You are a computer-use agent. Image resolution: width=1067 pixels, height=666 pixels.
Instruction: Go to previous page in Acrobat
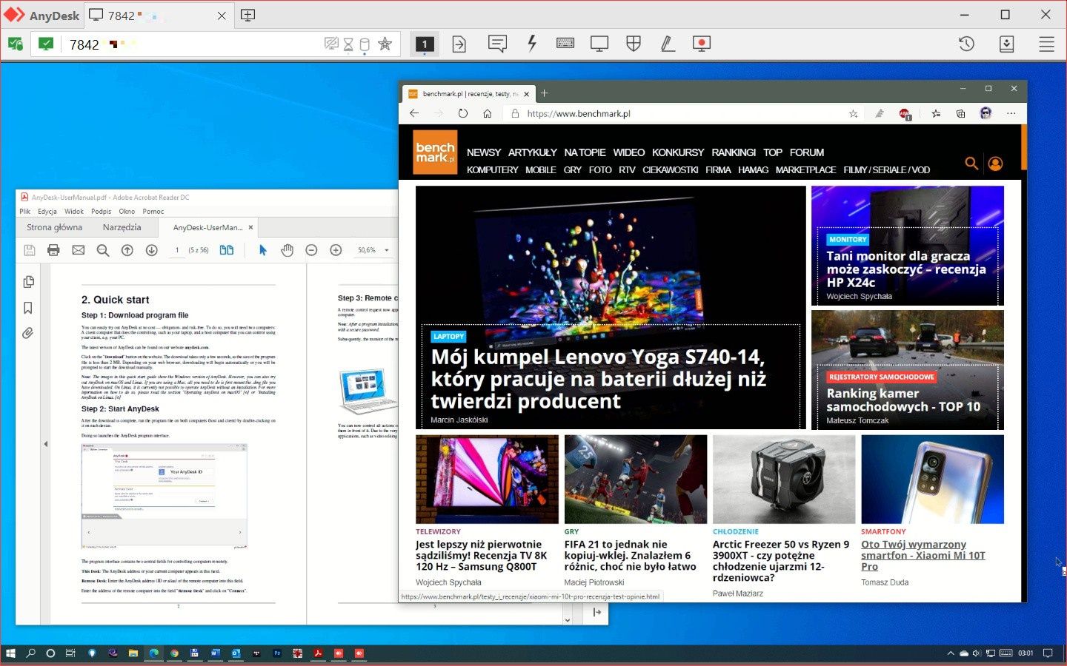127,250
